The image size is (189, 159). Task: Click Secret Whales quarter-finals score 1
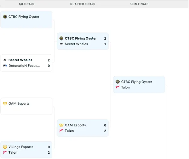pyautogui.click(x=105, y=44)
